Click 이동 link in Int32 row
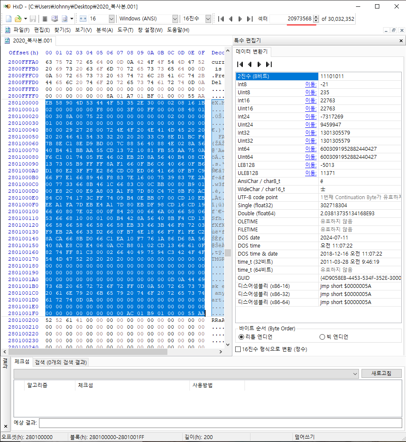 pyautogui.click(x=311, y=133)
